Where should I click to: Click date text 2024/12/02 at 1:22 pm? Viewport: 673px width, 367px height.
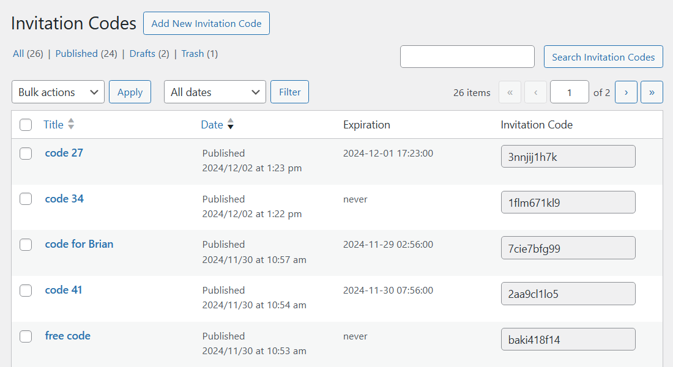coord(252,213)
